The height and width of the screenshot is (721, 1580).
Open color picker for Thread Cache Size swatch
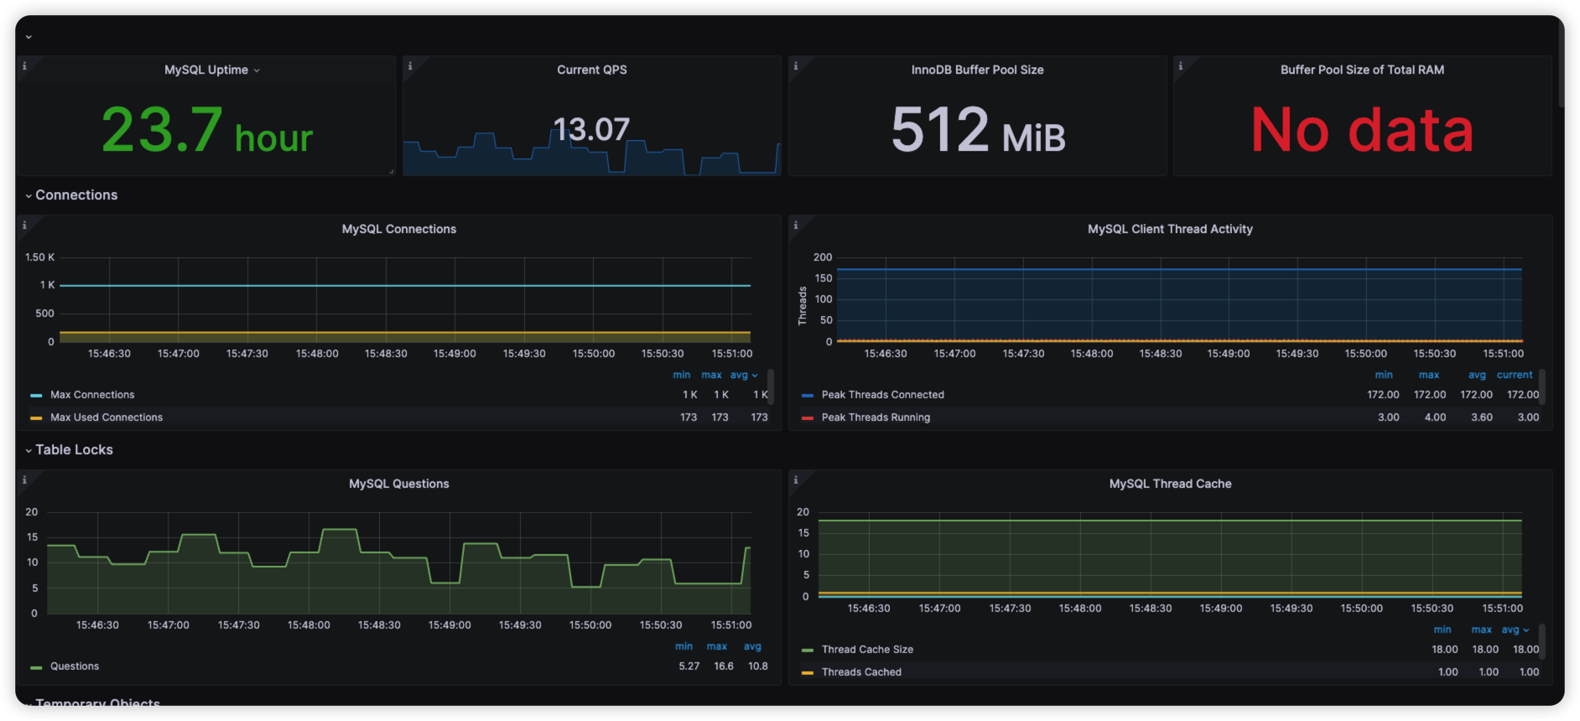808,650
